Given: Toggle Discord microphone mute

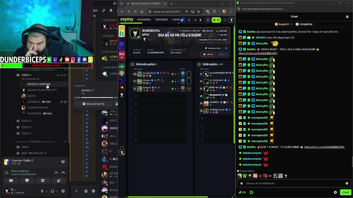Looking at the screenshot, I should [x=42, y=191].
